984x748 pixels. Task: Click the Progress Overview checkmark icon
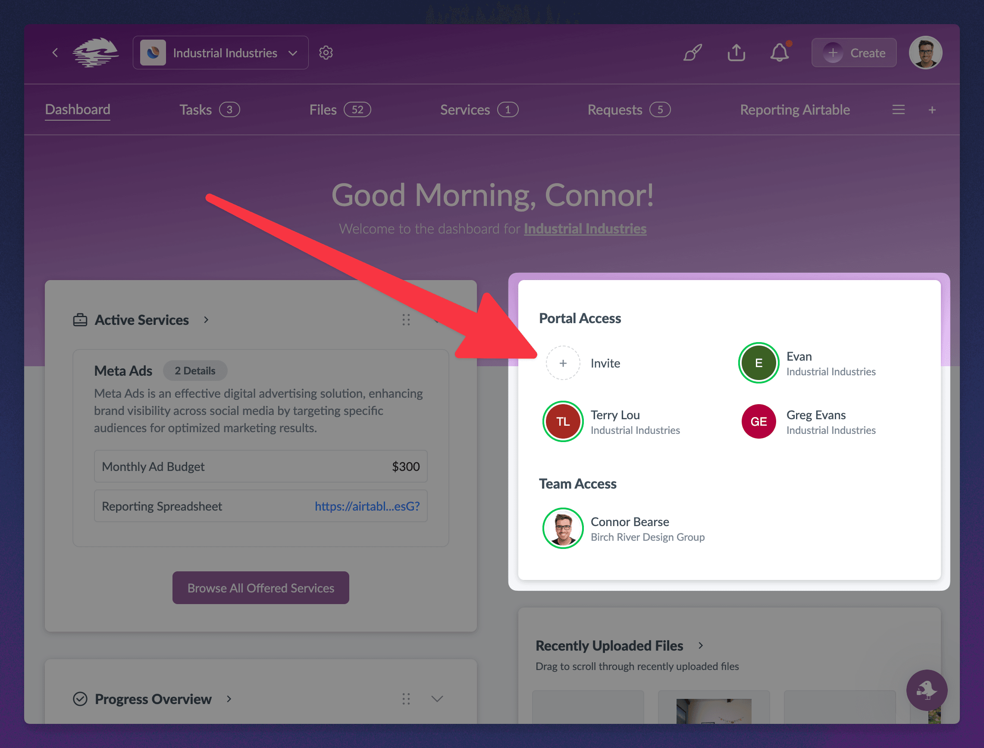[x=80, y=699]
